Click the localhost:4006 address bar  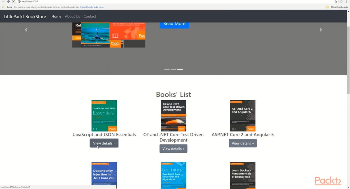[175, 1]
